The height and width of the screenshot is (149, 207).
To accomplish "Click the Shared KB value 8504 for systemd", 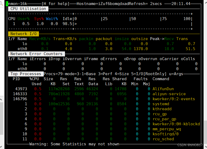I will (x=122, y=104).
